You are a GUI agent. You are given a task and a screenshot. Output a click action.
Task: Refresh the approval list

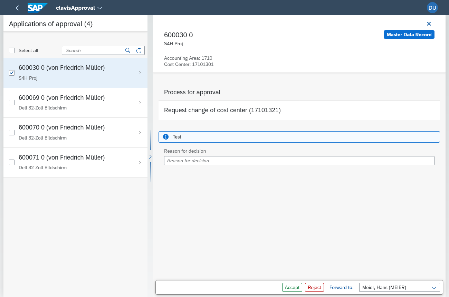[x=139, y=50]
